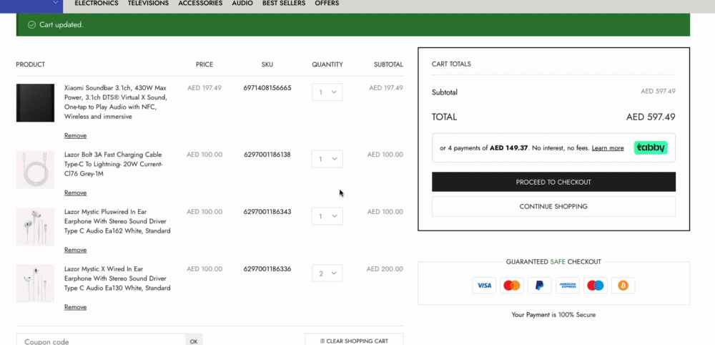Open quantity dropdown for Lazor Mystic X earphone
The height and width of the screenshot is (345, 715).
pyautogui.click(x=327, y=273)
